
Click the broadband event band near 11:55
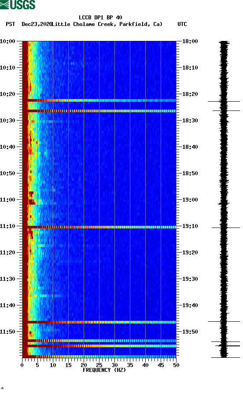(99, 346)
